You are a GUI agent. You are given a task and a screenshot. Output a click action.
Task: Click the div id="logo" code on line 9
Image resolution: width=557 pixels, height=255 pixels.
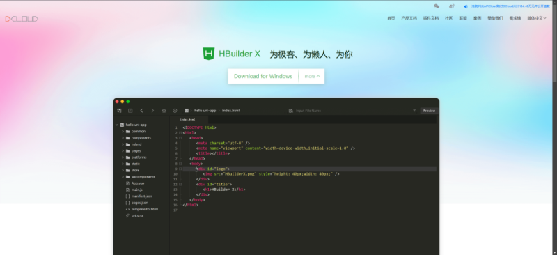[x=213, y=169]
